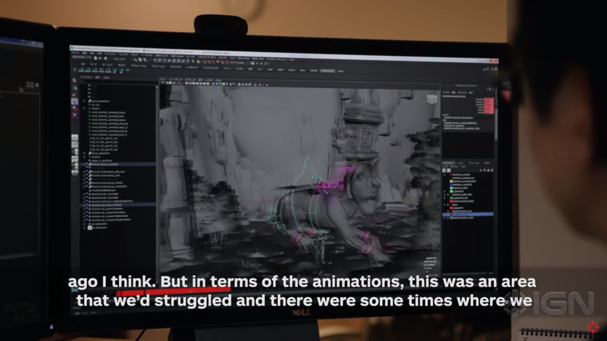Click the single-pane layout button

coord(74,138)
